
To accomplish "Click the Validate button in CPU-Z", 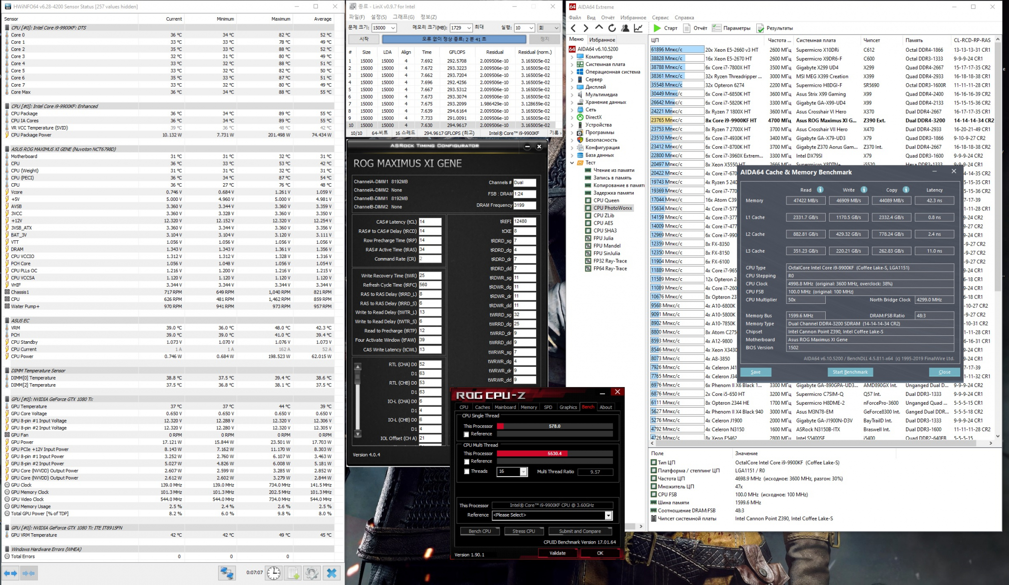I will 556,552.
